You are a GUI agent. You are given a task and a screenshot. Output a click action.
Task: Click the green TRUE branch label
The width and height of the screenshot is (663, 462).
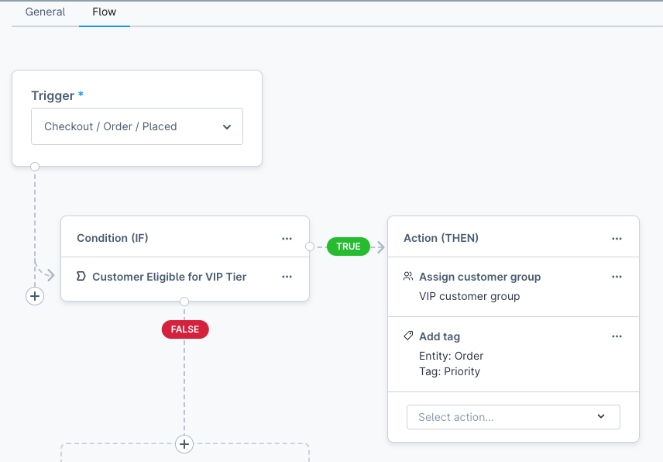click(349, 247)
